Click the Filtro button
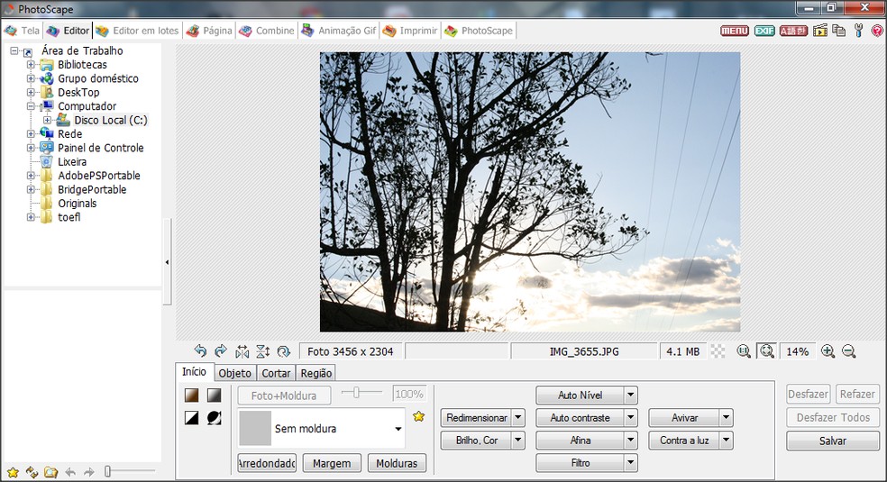 pos(581,463)
